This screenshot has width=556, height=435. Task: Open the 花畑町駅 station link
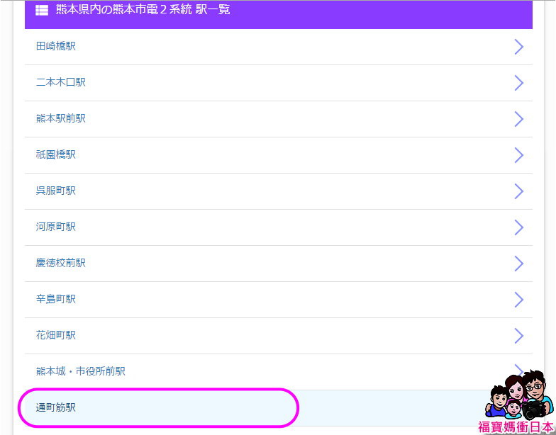278,336
